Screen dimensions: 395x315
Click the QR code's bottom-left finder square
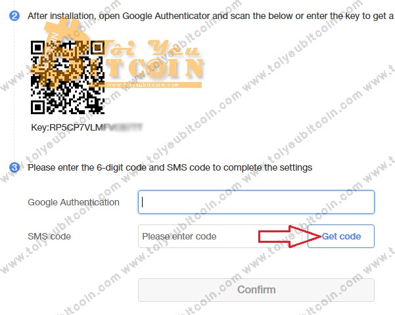(37, 107)
